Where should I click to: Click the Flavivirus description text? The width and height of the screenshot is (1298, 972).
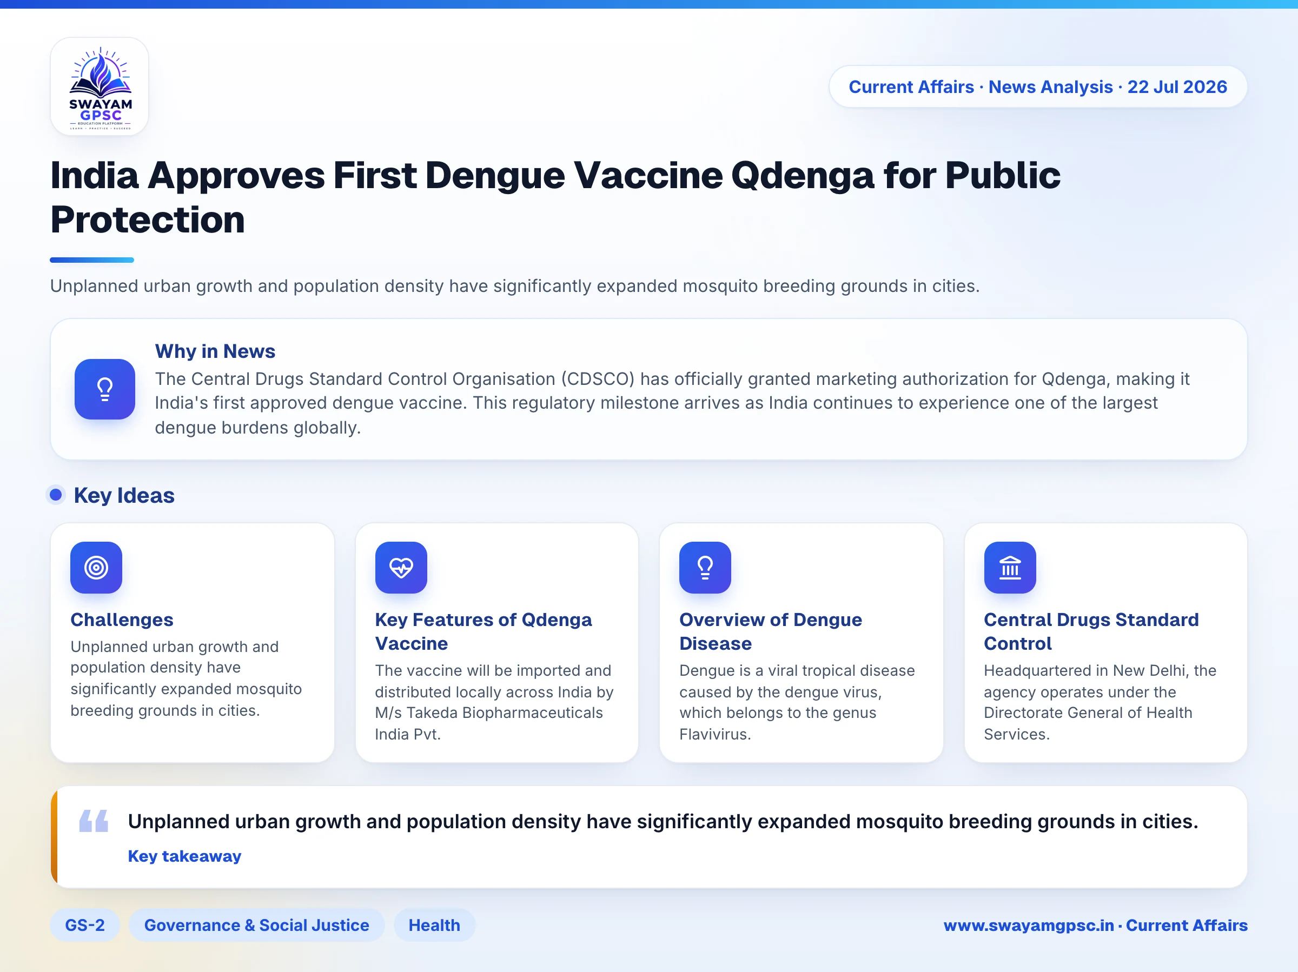click(x=797, y=702)
